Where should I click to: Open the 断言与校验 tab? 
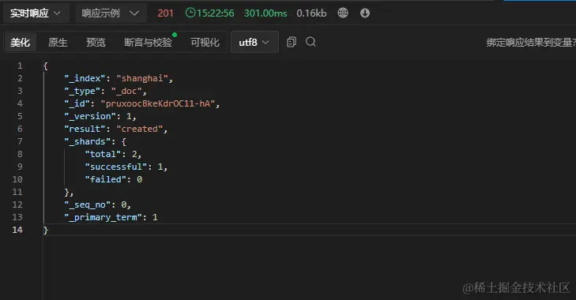point(148,42)
